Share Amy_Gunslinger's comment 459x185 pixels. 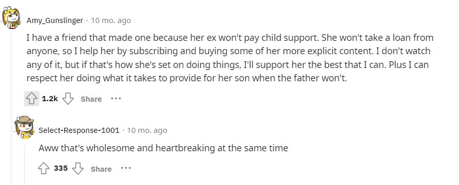(91, 99)
